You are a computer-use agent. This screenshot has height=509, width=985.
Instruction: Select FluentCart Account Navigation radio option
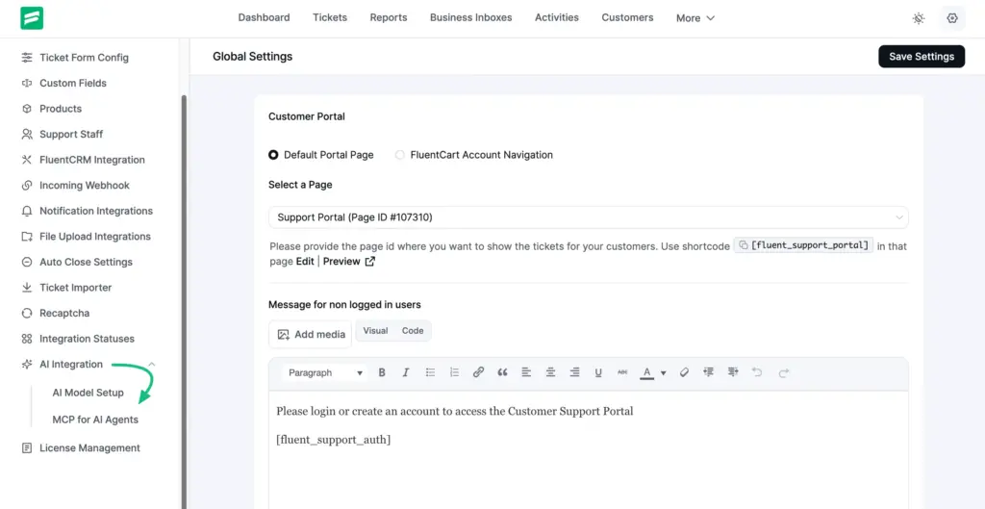(399, 155)
